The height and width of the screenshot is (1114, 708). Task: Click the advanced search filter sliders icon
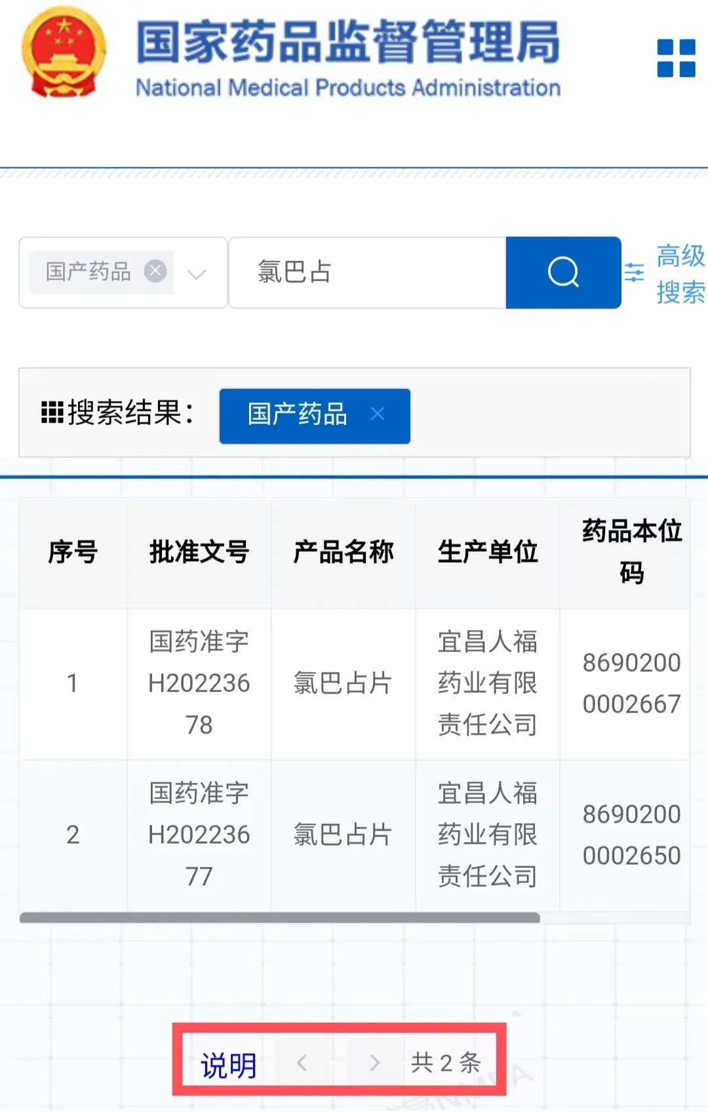[x=634, y=272]
